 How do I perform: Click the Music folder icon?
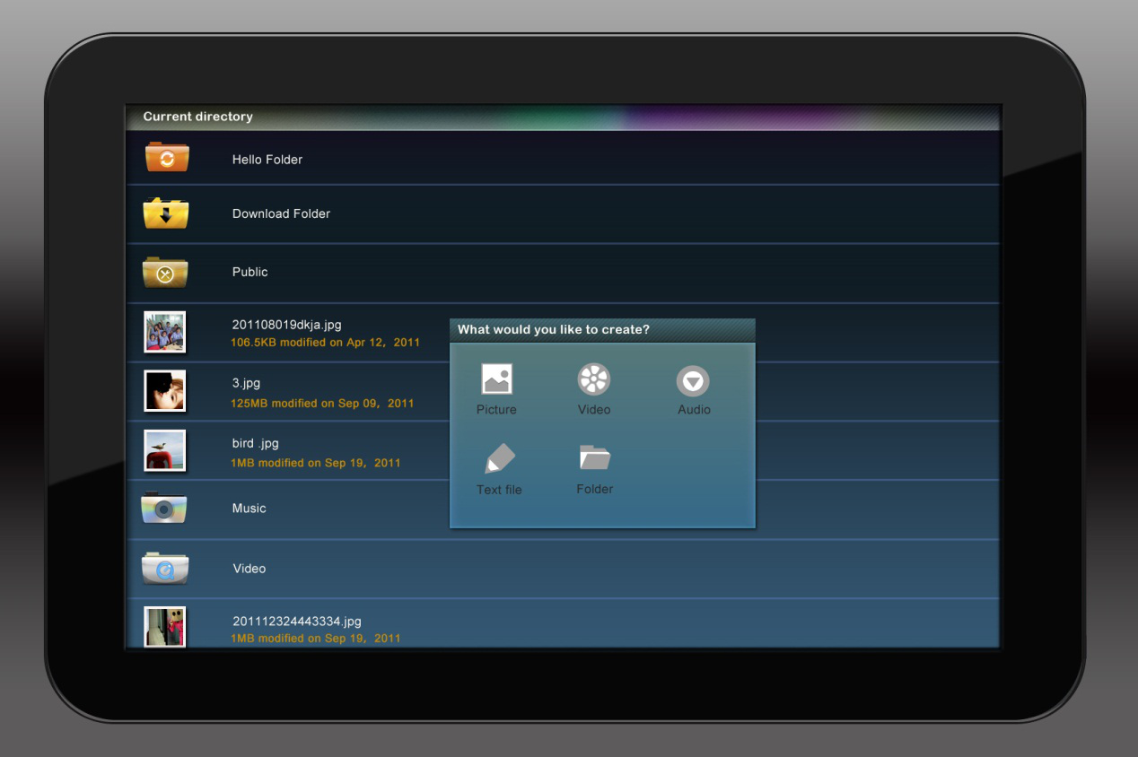(x=164, y=508)
